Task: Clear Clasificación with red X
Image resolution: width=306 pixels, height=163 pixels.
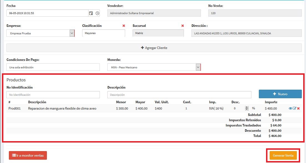Action: coord(124,26)
